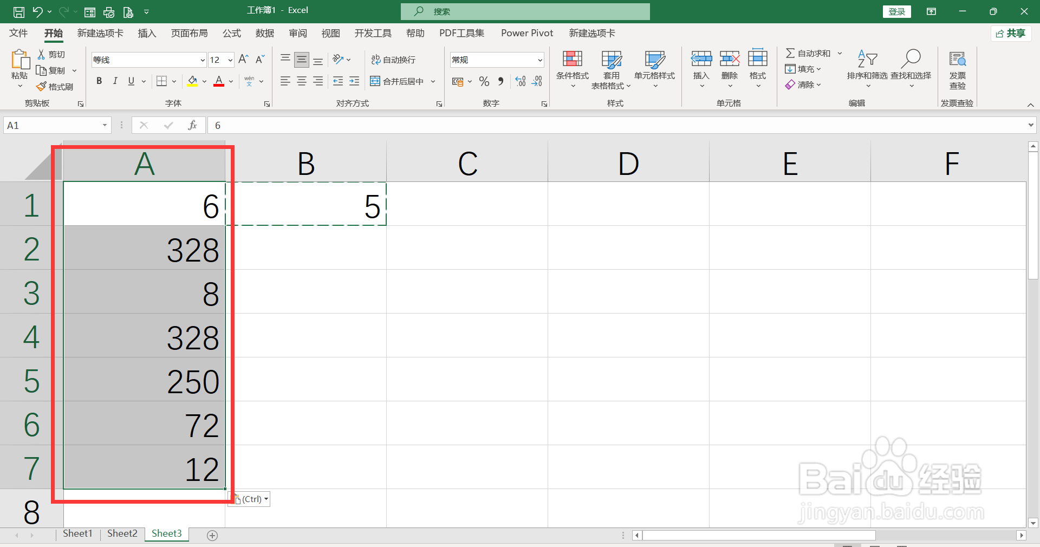Decrease the indent level

click(338, 81)
